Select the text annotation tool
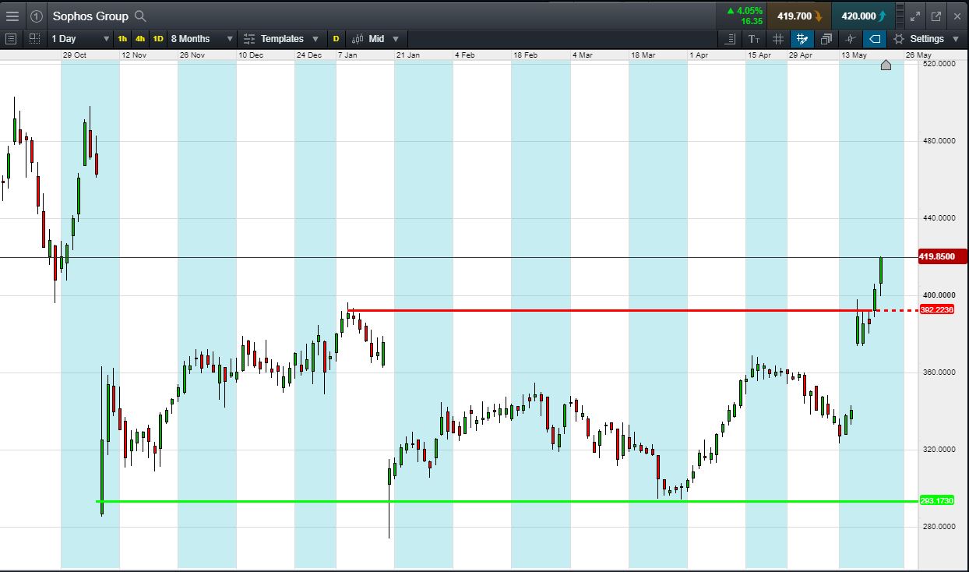Screen dimensions: 969x572 point(753,38)
